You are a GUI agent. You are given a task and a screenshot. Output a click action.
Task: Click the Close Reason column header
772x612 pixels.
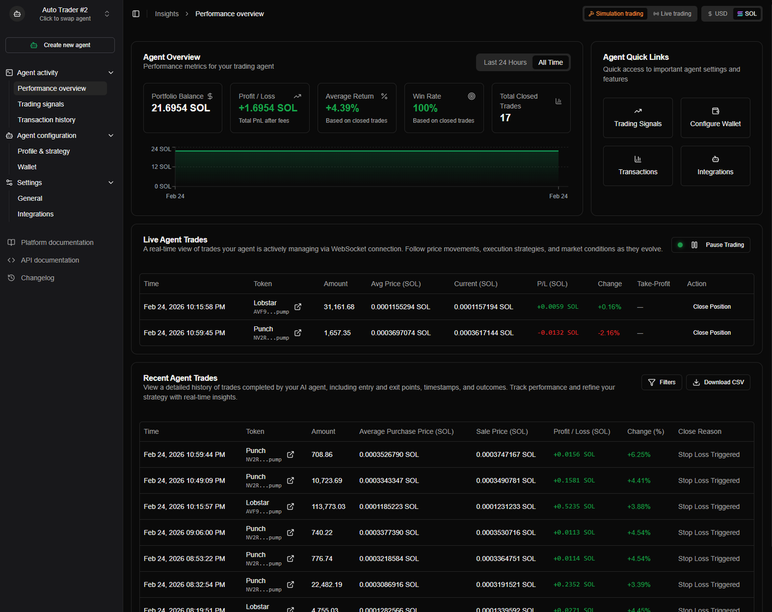click(700, 432)
